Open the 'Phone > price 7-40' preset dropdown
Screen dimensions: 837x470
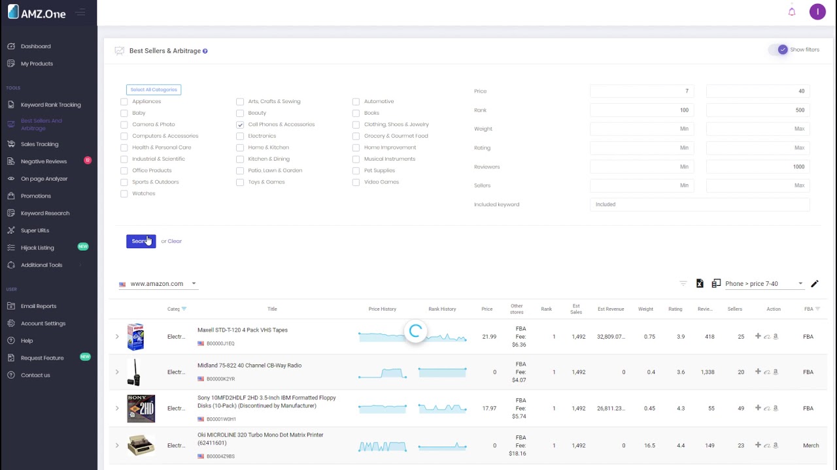[x=763, y=284]
